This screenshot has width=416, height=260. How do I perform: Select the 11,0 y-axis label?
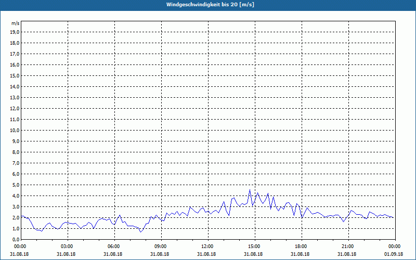(15, 120)
